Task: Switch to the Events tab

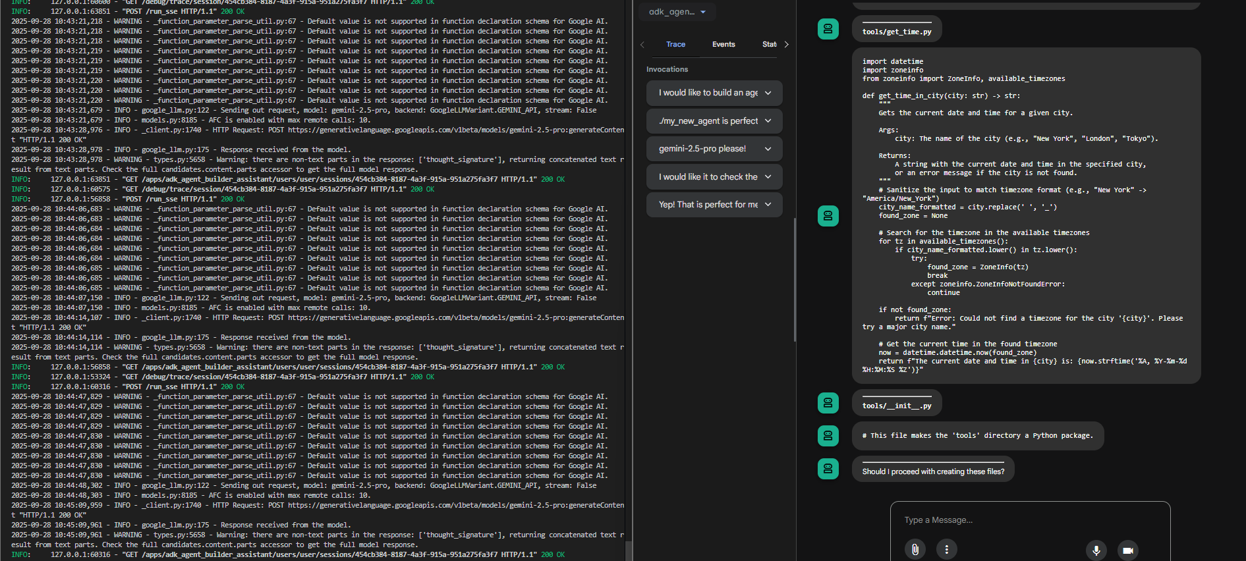Action: (x=723, y=44)
